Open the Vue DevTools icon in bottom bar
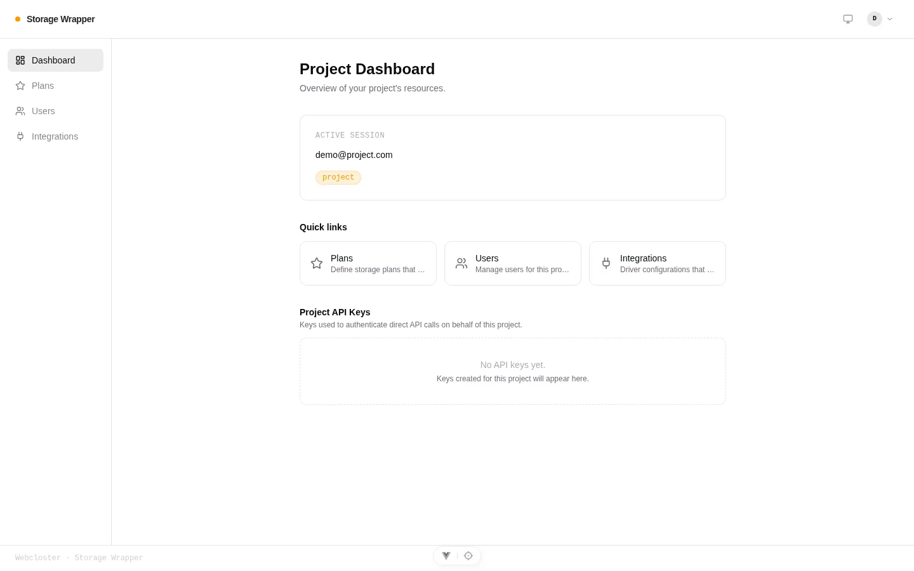The height and width of the screenshot is (571, 914). pyautogui.click(x=446, y=556)
